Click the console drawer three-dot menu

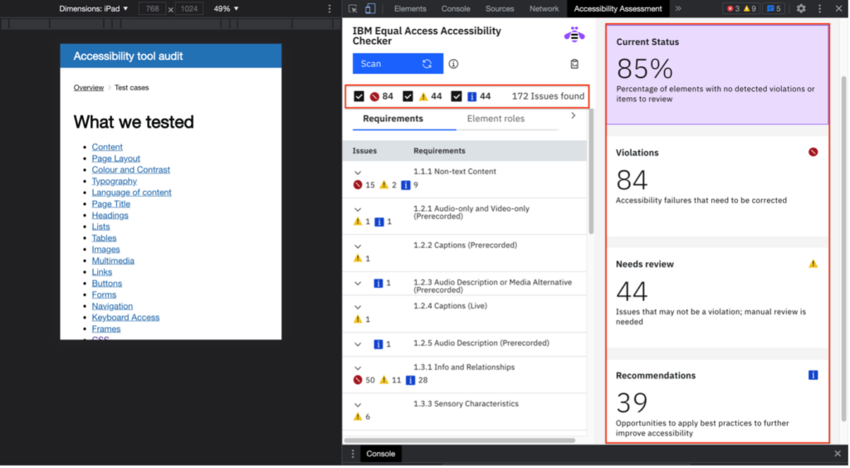tap(353, 454)
